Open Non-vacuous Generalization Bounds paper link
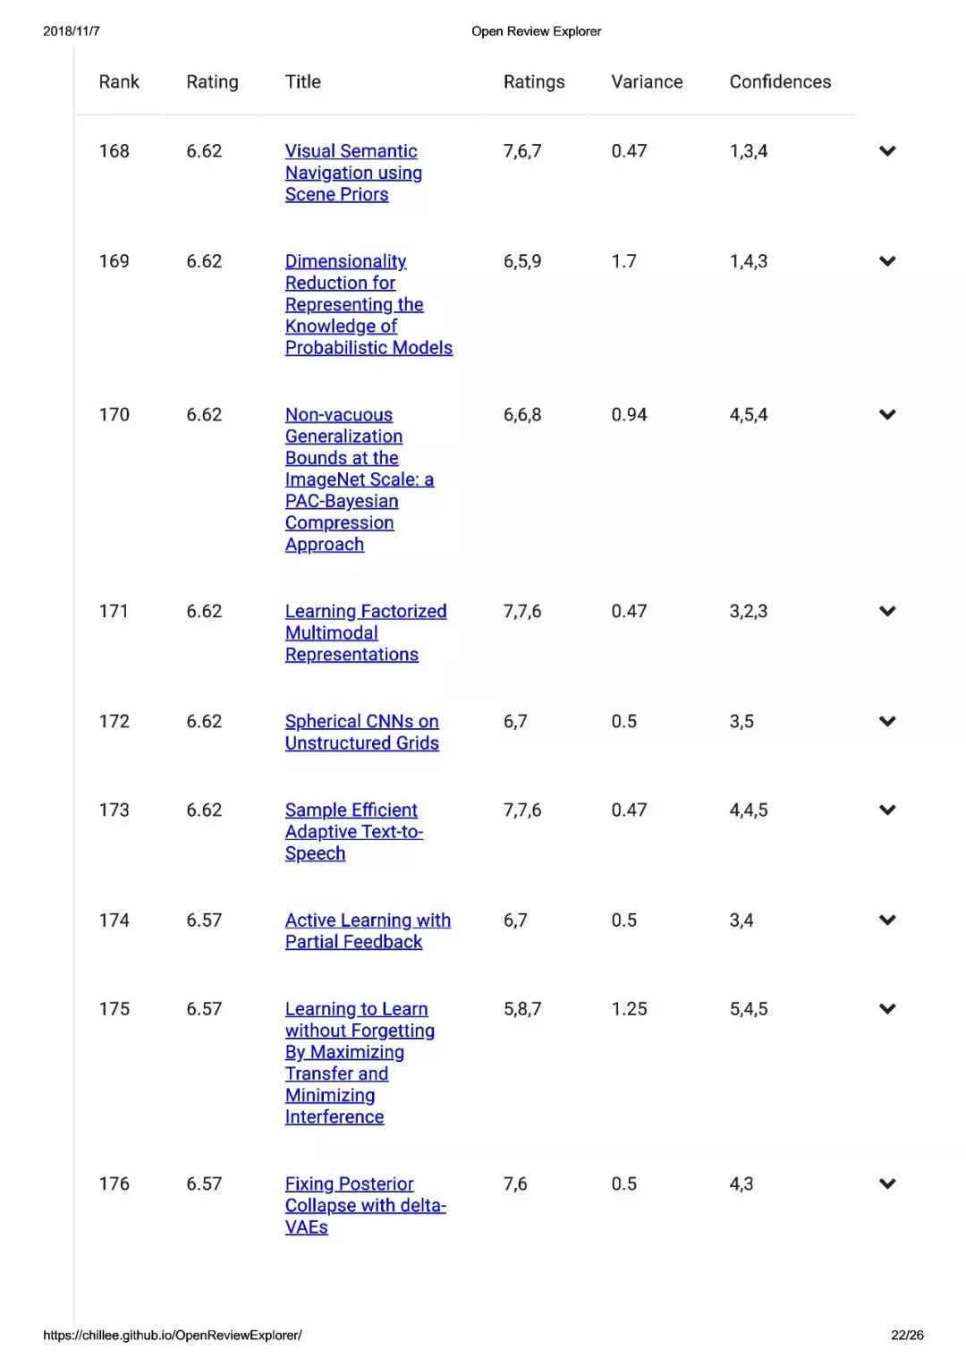The image size is (966, 1366). (x=360, y=479)
